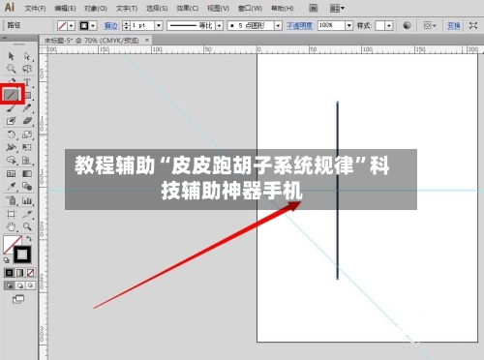Open the 文件(F) menu
This screenshot has width=484, height=360.
click(x=35, y=8)
